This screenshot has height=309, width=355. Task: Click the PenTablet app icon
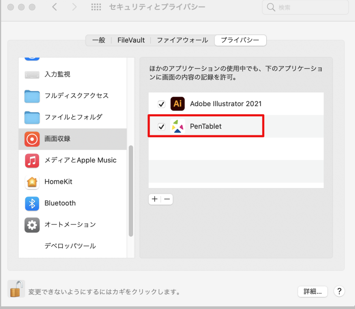[177, 126]
